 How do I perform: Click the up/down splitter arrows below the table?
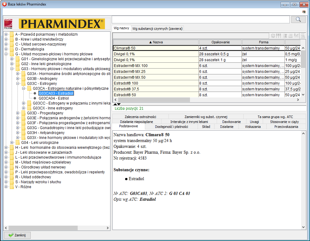point(117,104)
